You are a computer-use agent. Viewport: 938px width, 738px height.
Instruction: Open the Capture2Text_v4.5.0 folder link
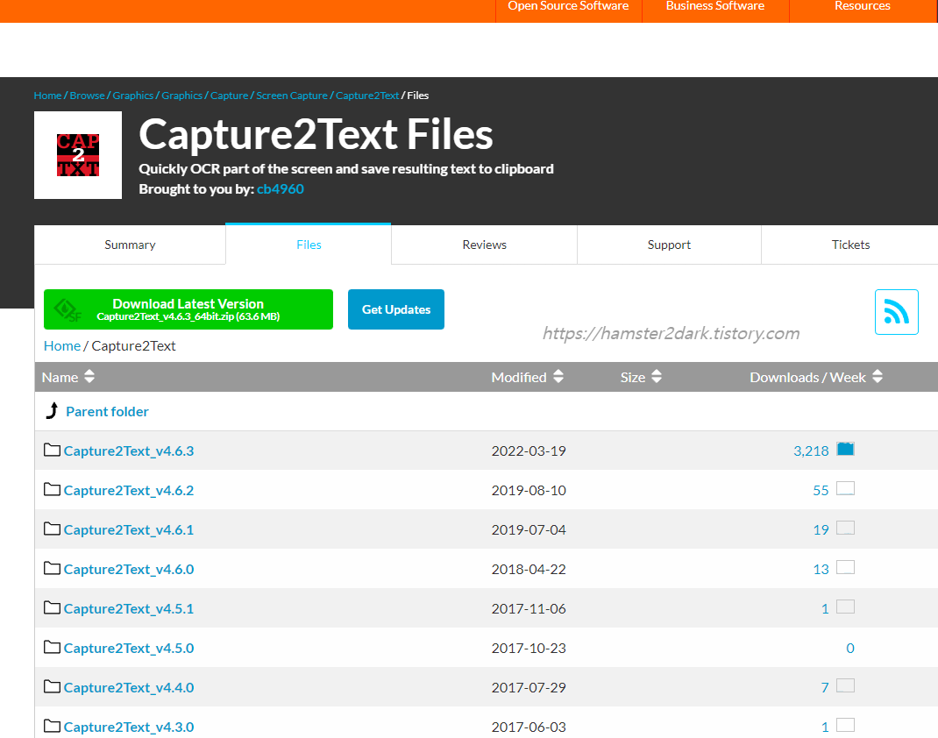coord(129,649)
